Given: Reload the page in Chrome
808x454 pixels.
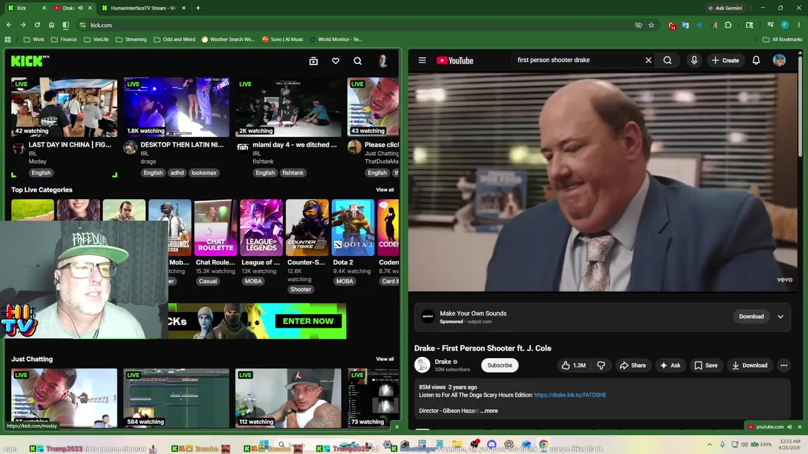Looking at the screenshot, I should pyautogui.click(x=37, y=25).
